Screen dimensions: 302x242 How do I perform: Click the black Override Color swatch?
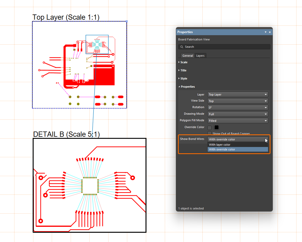217,127
